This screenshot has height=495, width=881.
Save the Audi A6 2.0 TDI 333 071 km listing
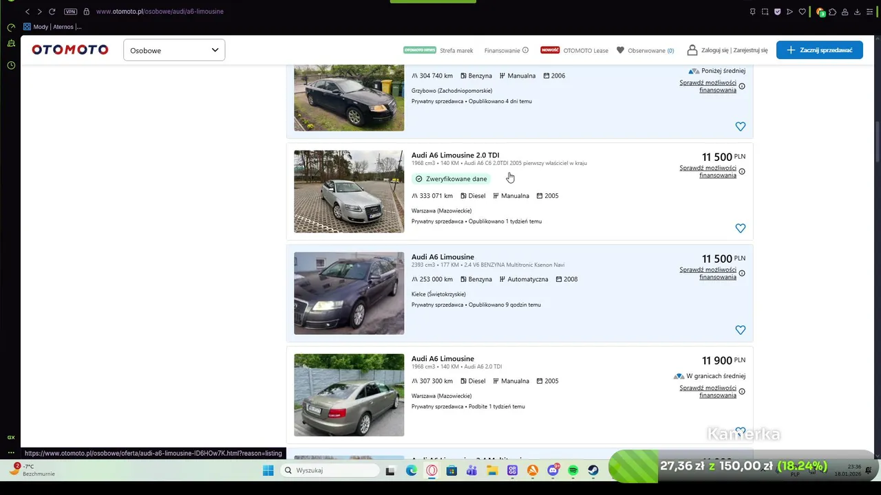coord(740,228)
